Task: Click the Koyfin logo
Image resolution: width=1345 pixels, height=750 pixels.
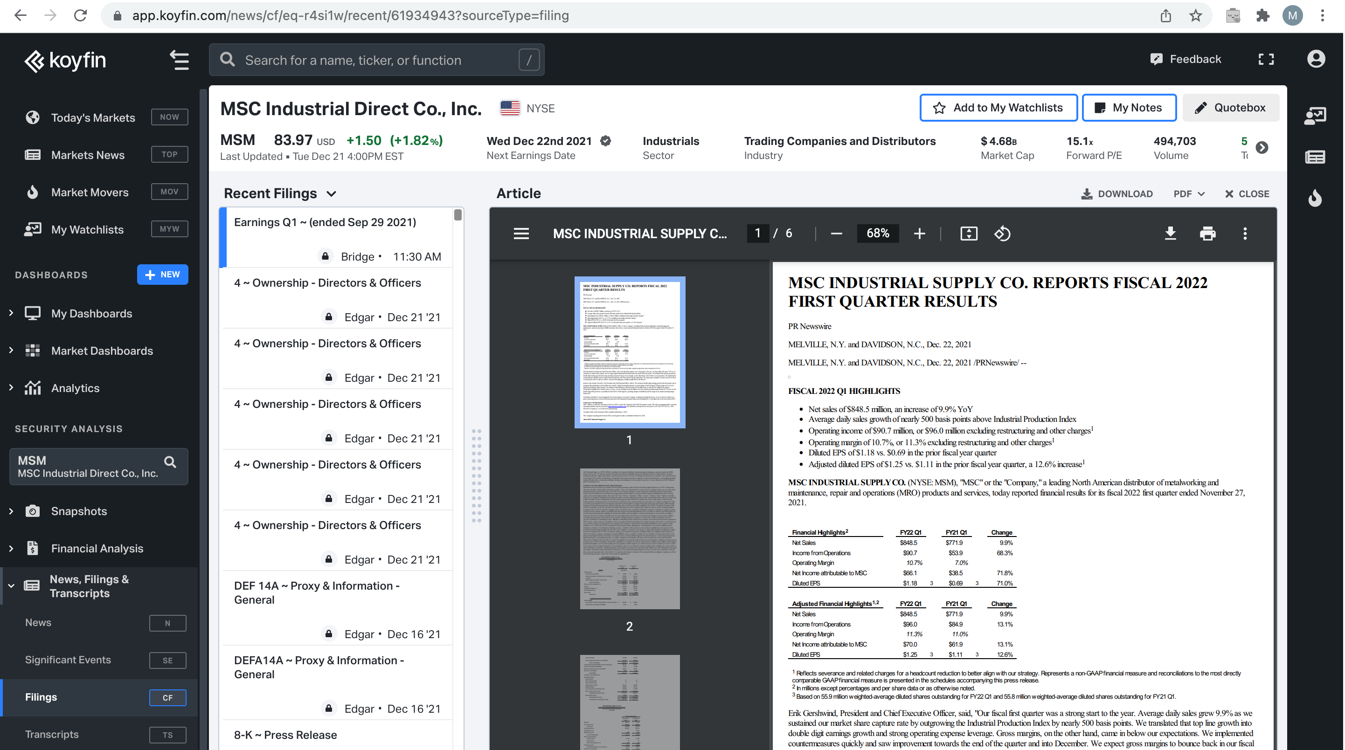Action: (65, 61)
